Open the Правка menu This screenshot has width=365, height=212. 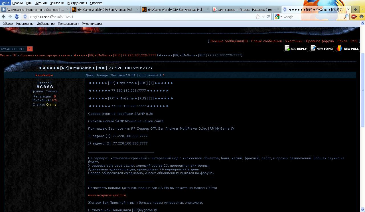point(18,3)
